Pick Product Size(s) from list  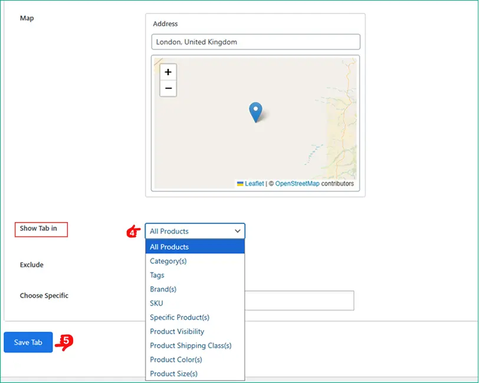195,374
